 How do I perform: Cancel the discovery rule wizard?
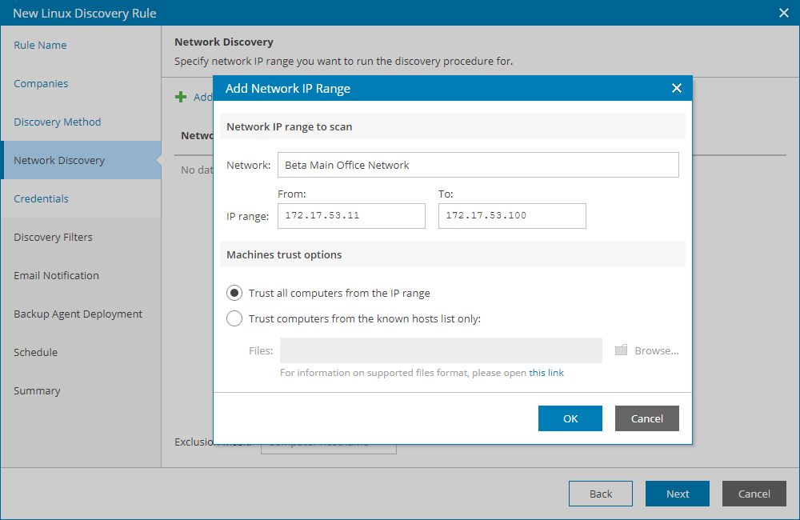click(754, 494)
